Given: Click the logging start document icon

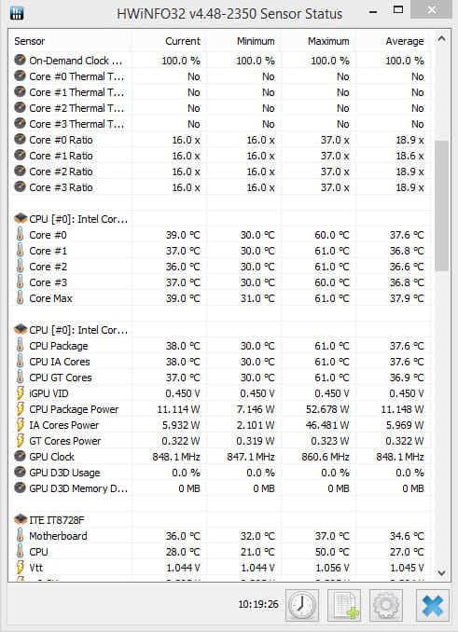Looking at the screenshot, I should tap(344, 605).
